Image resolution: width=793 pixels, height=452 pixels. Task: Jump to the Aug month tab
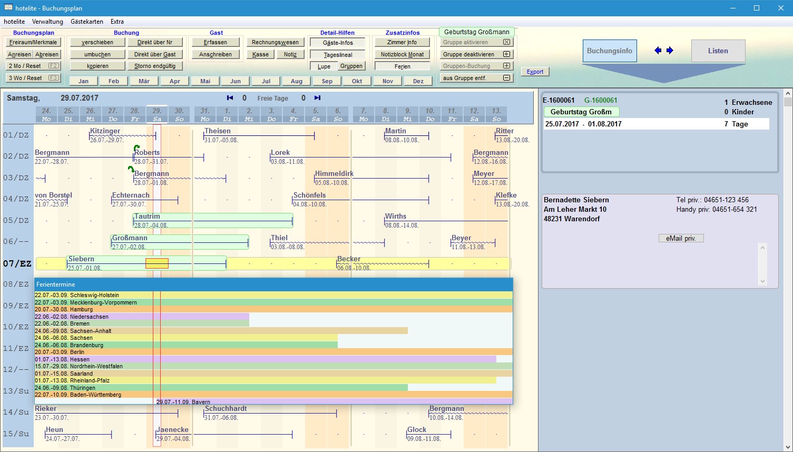tap(297, 81)
